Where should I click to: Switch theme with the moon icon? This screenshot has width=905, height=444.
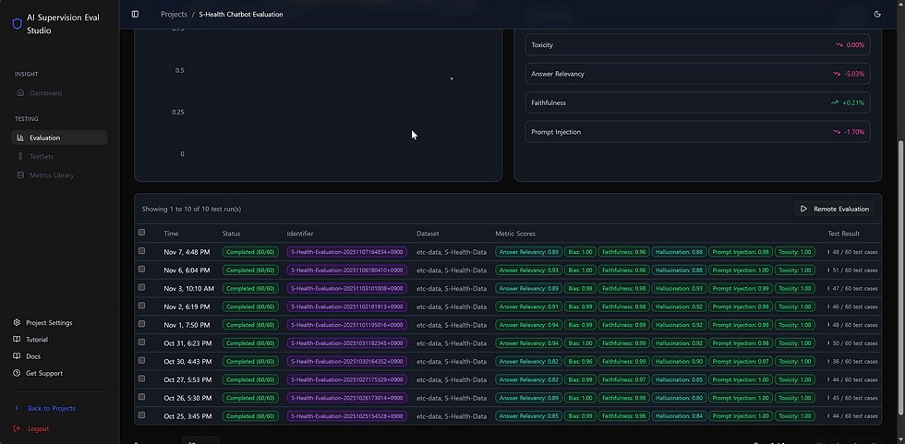877,14
